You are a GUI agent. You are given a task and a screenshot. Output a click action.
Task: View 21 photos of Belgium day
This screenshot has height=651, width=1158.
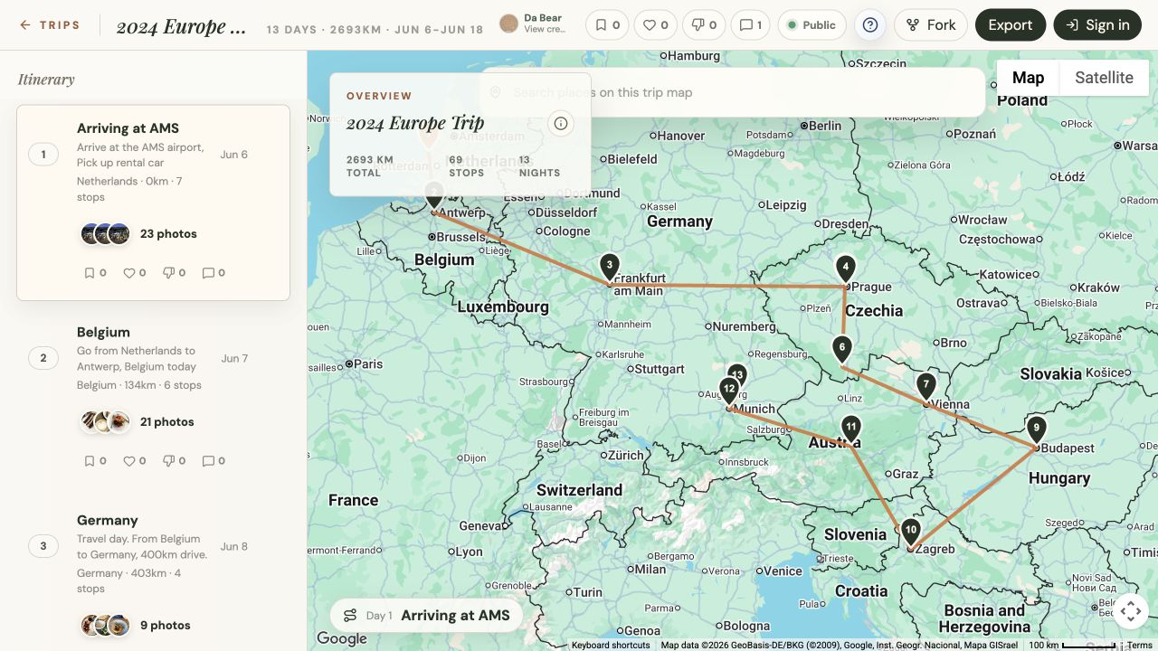click(x=138, y=422)
